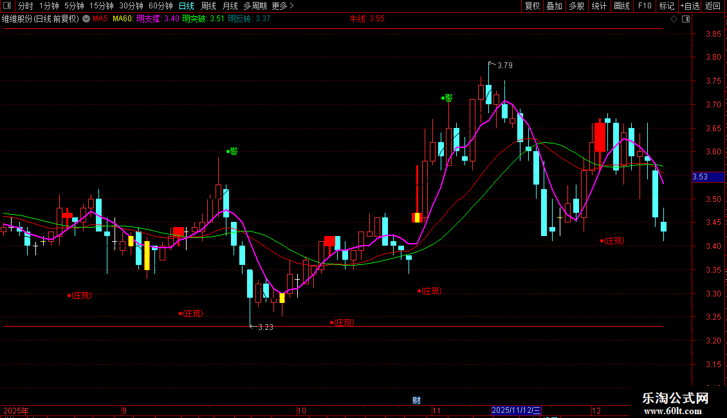
Task: Open 多周期 multi-period view
Action: pos(255,6)
